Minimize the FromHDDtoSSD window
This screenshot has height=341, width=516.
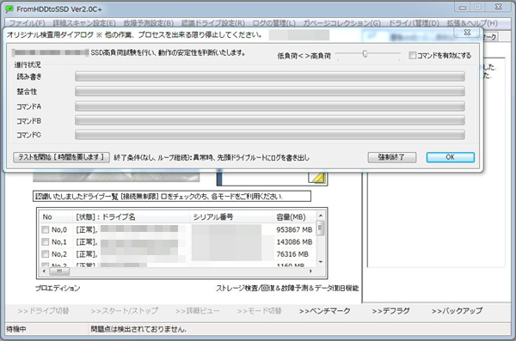tap(463, 7)
